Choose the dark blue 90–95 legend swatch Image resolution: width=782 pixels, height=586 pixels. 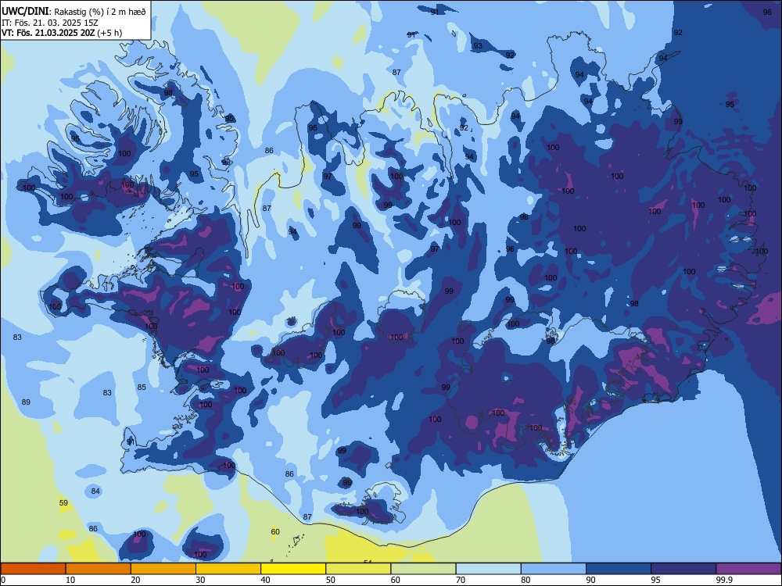(x=619, y=569)
